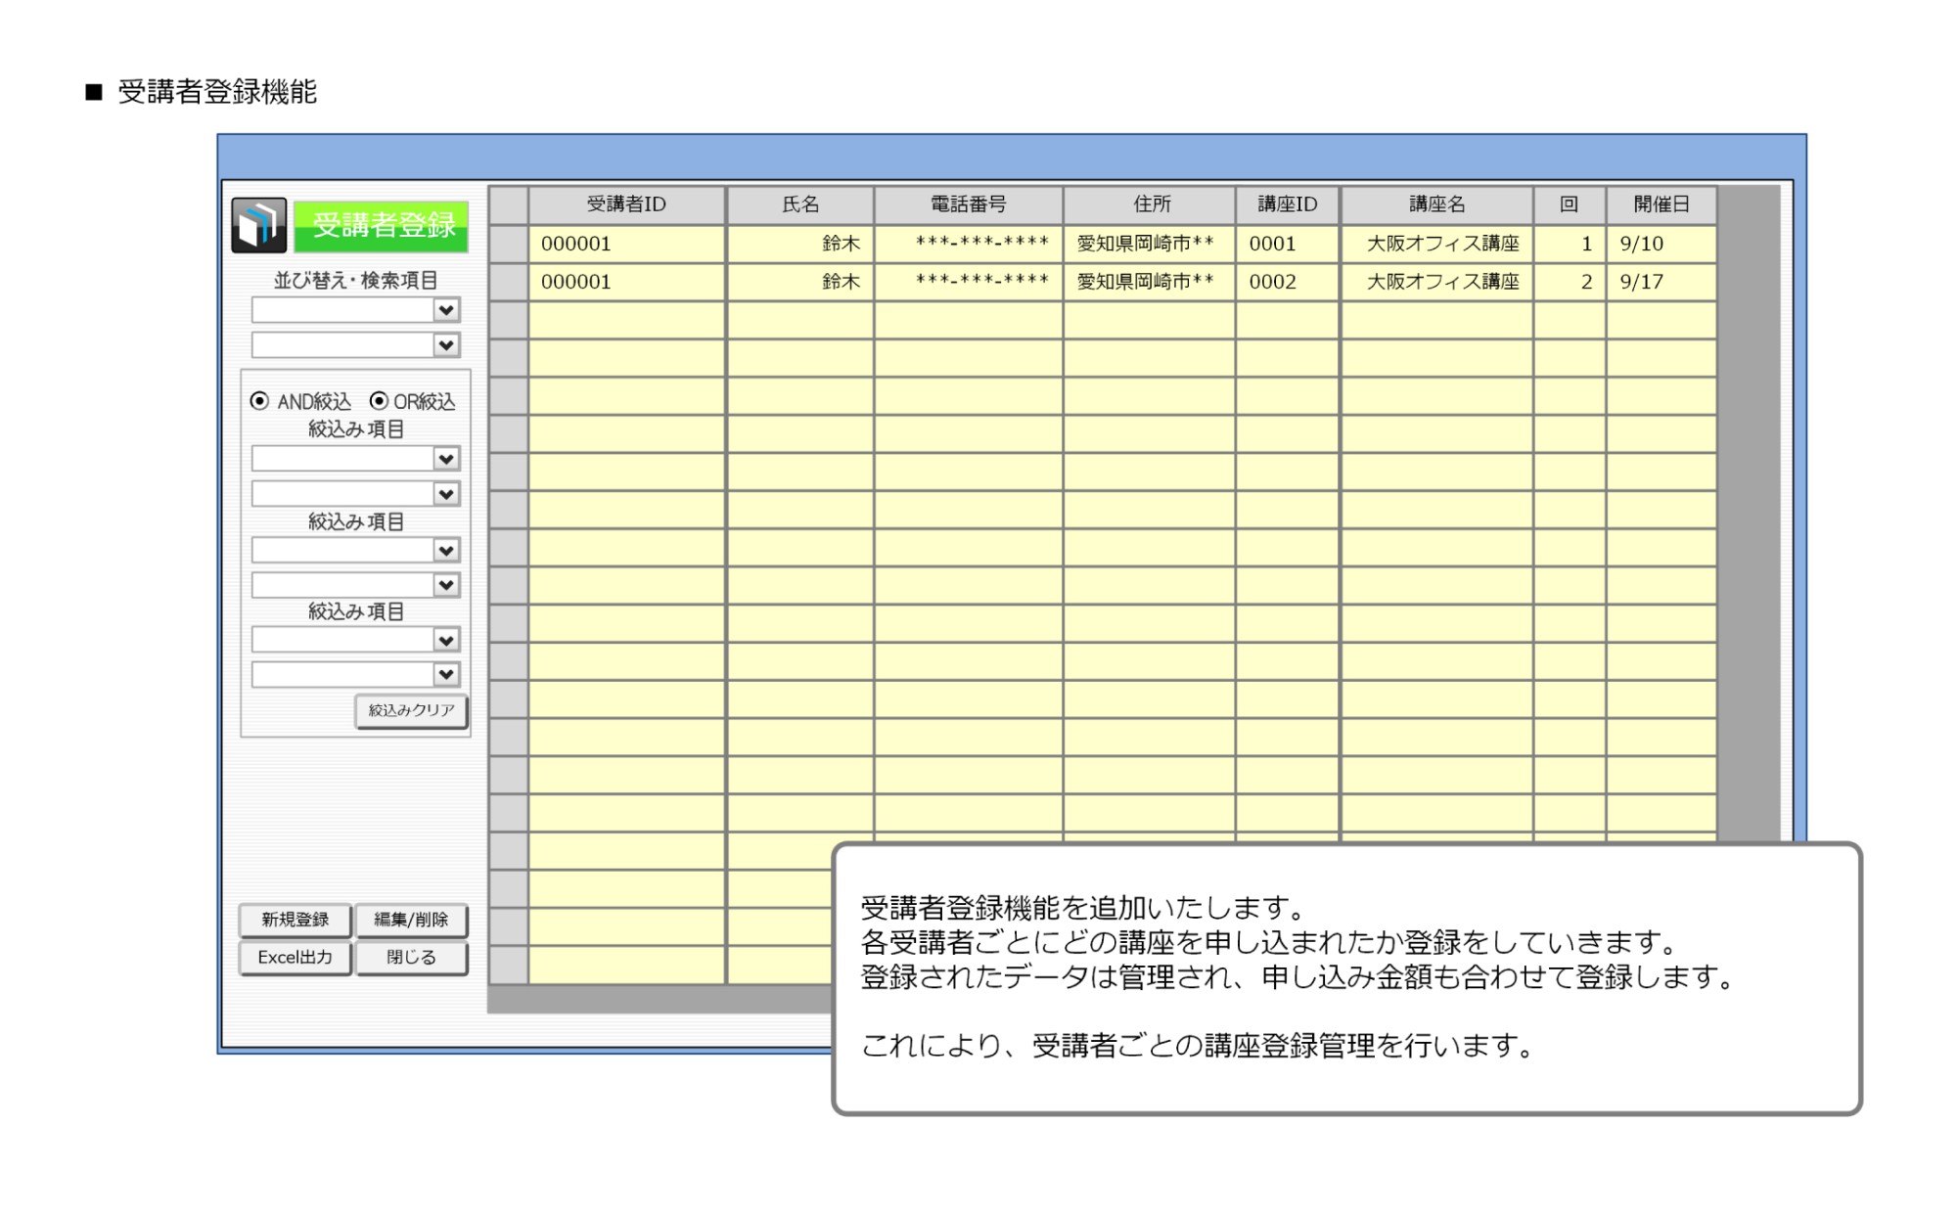This screenshot has width=1957, height=1215.
Task: Click the 回 column header
Action: pos(1570,204)
